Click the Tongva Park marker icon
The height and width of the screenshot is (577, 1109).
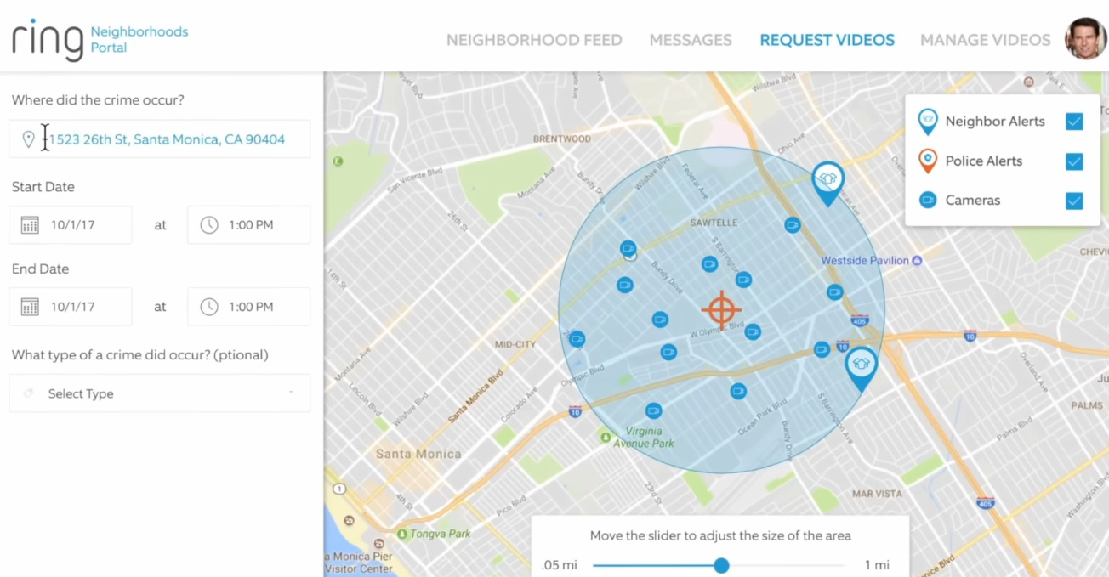pyautogui.click(x=401, y=534)
